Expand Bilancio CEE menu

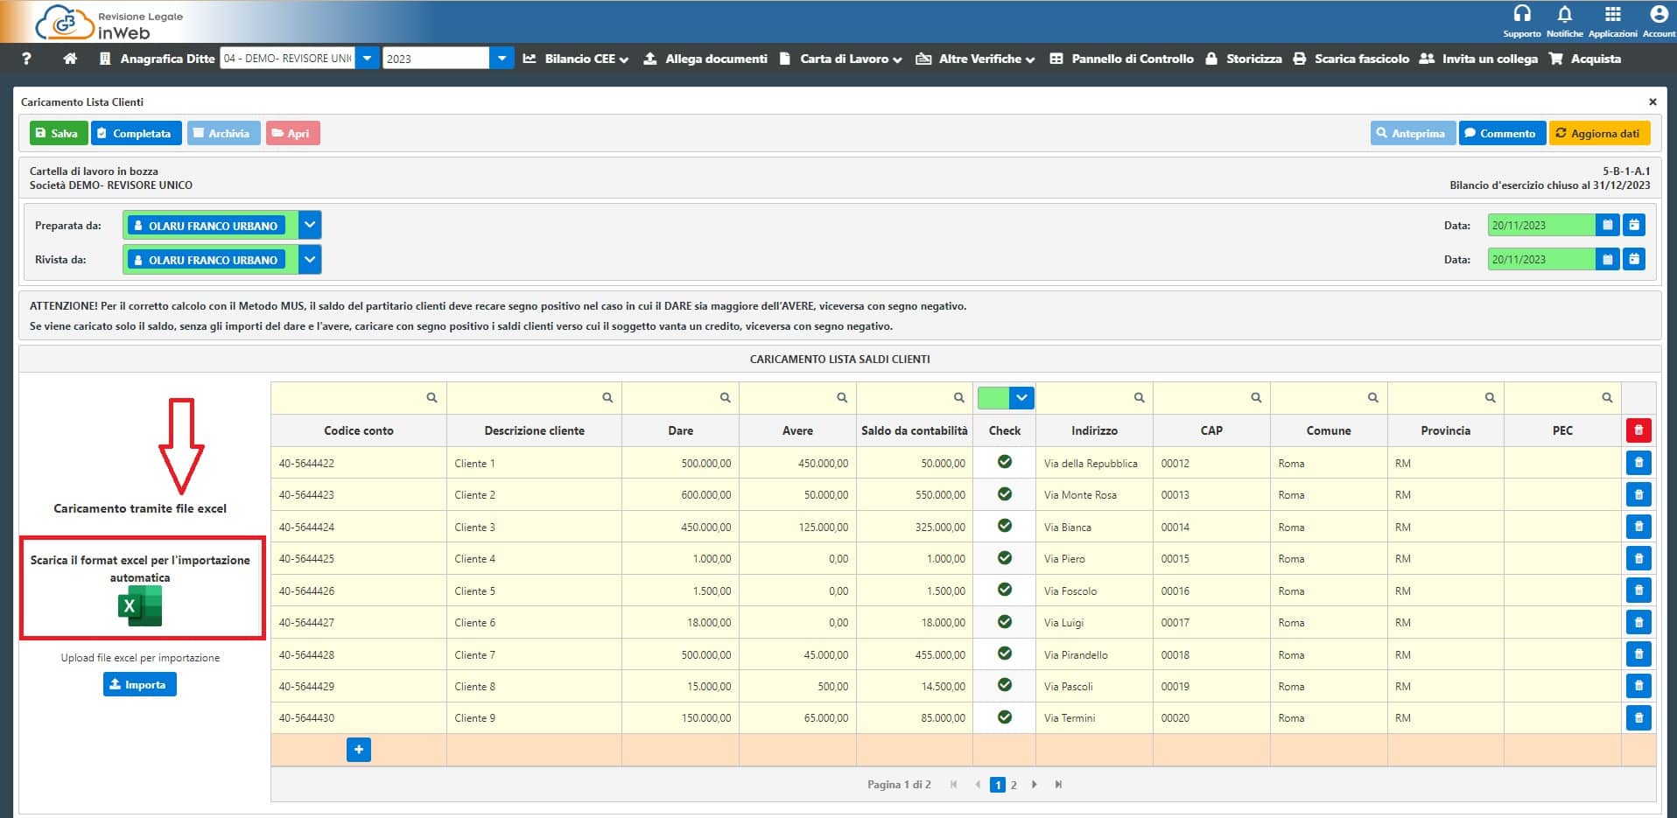click(576, 59)
